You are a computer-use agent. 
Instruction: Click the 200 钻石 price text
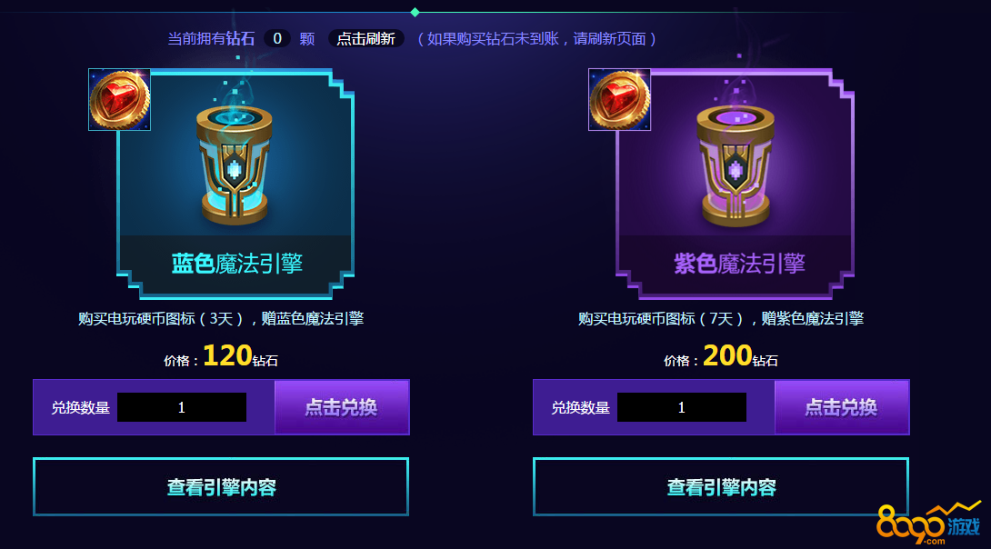click(x=740, y=355)
